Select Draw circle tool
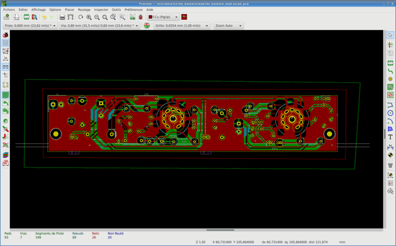 (x=390, y=113)
